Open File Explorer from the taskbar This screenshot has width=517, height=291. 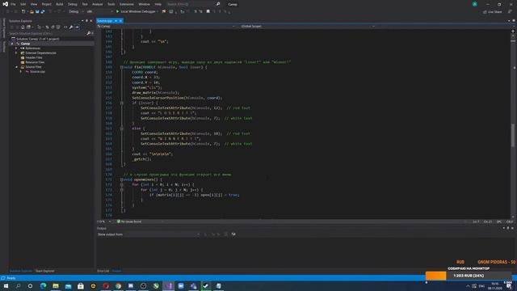click(x=56, y=286)
